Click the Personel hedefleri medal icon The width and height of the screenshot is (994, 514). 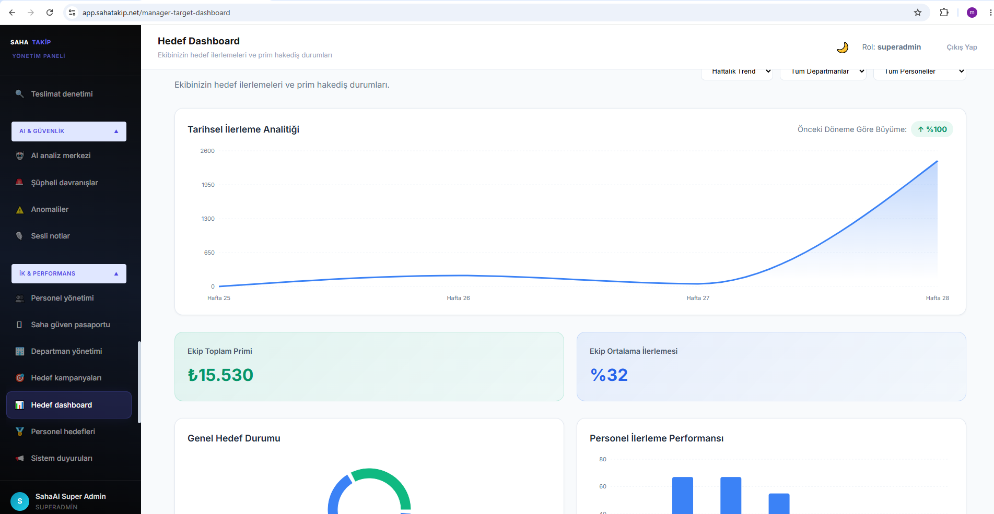(x=19, y=432)
